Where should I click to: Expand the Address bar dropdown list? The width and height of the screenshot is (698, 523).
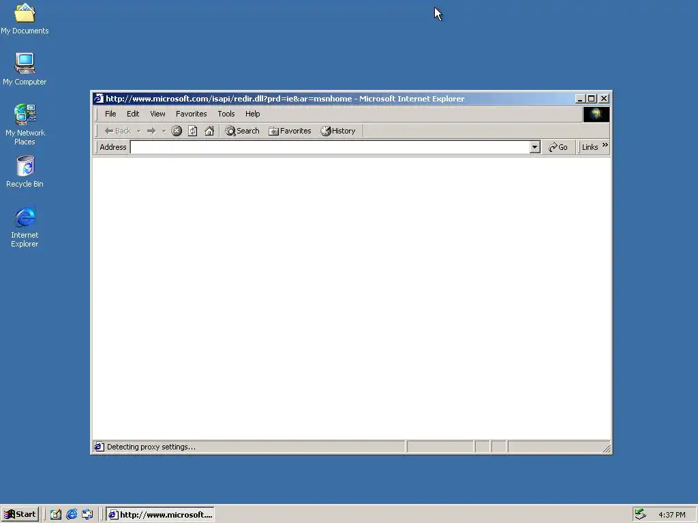click(535, 147)
